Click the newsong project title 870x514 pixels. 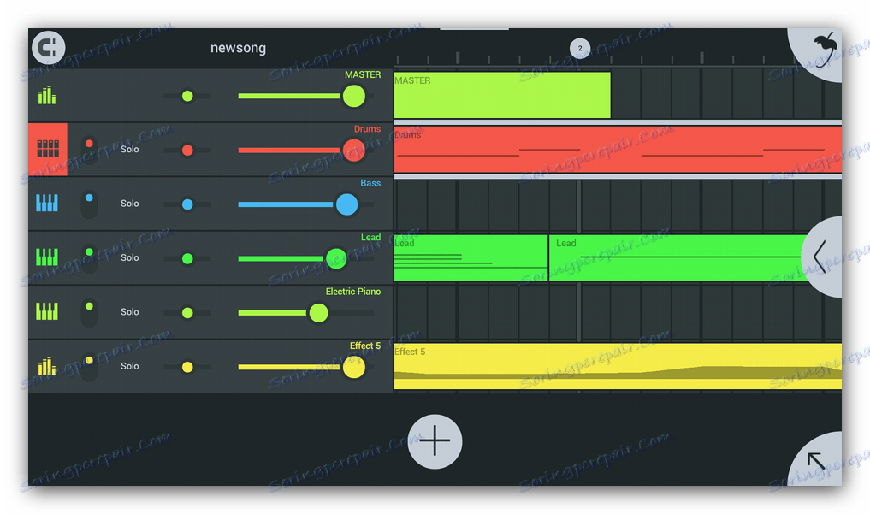(238, 48)
